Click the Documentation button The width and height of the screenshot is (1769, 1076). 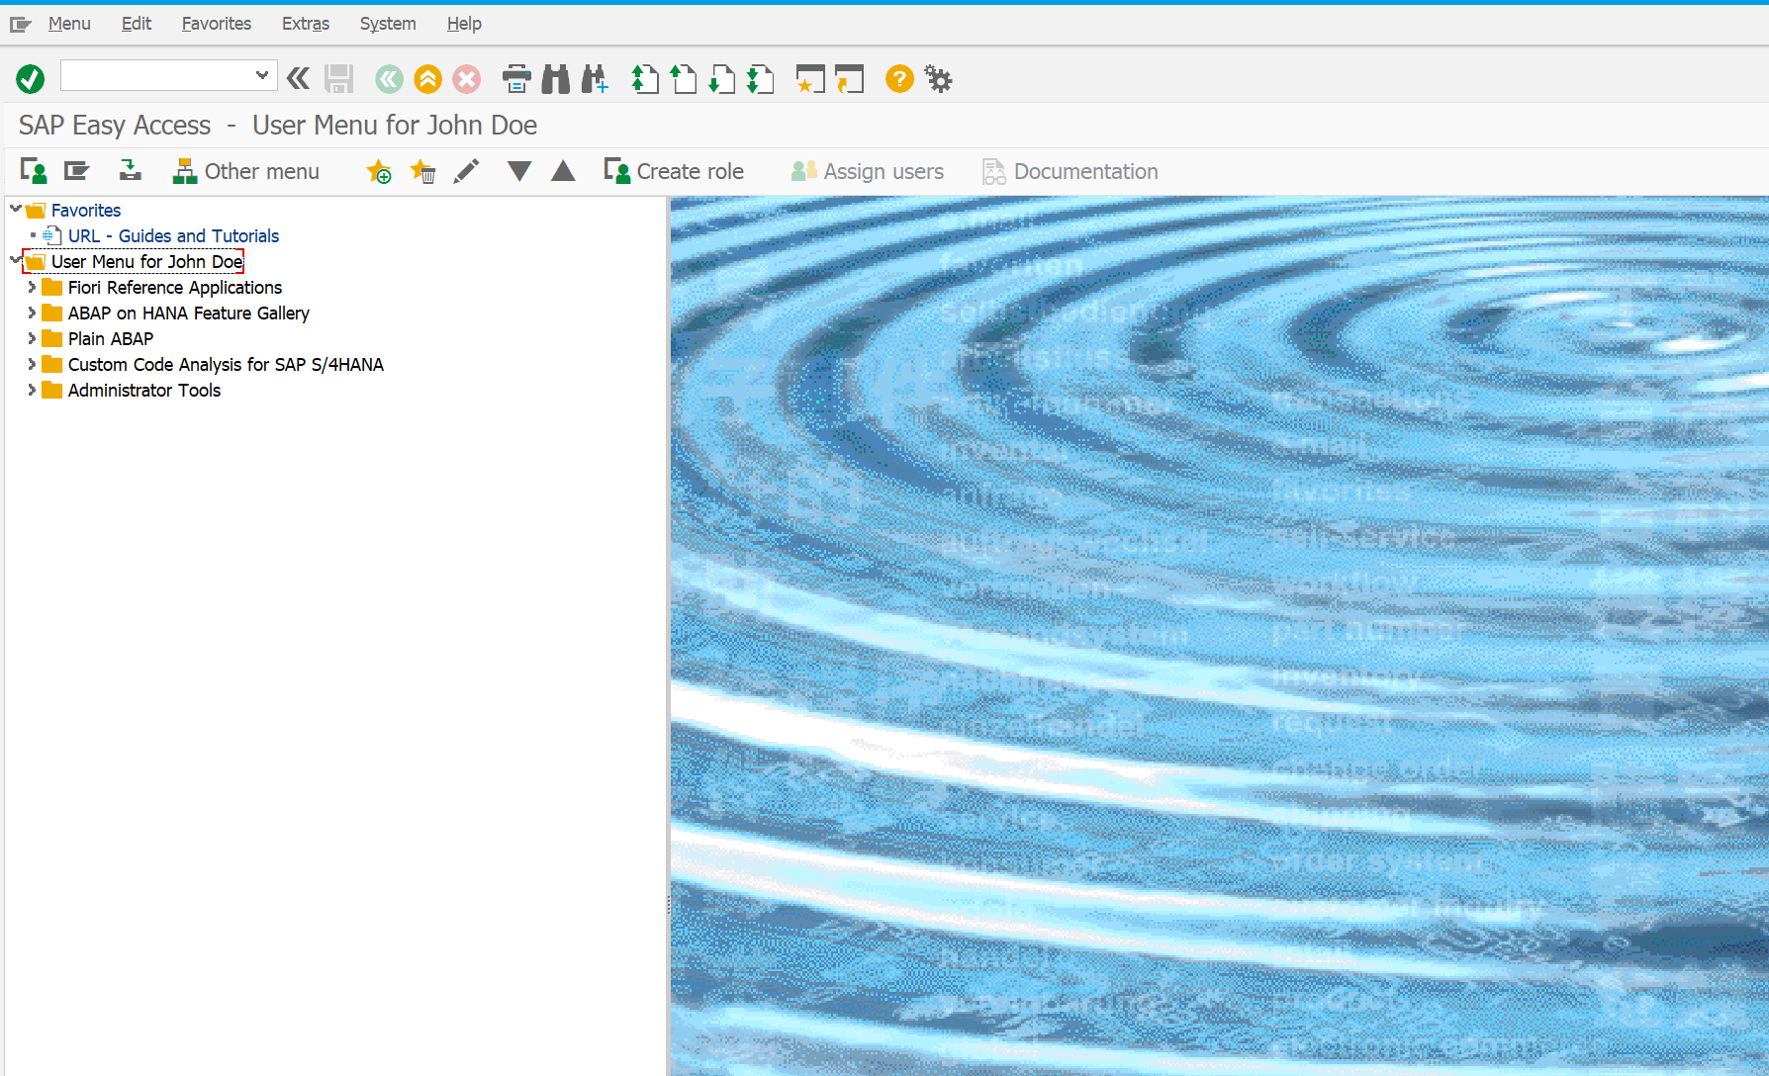point(1070,171)
